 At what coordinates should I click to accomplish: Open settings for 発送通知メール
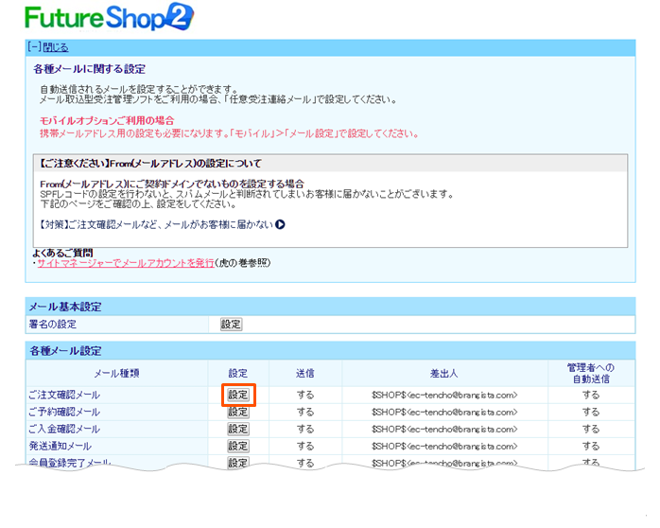coord(237,446)
